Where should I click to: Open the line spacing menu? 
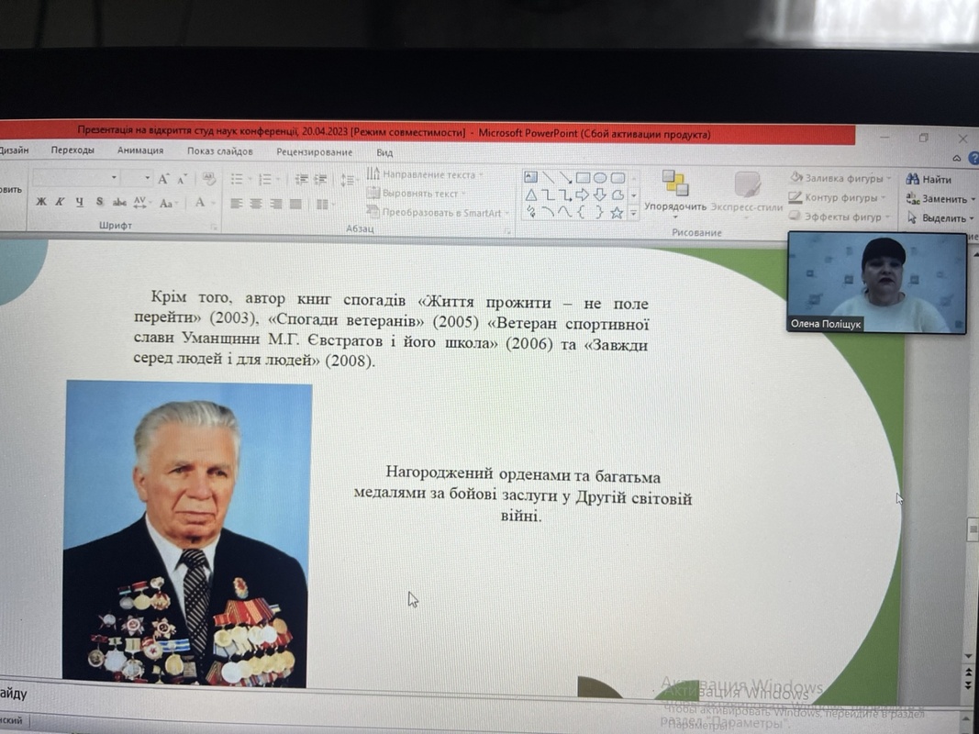coord(349,181)
